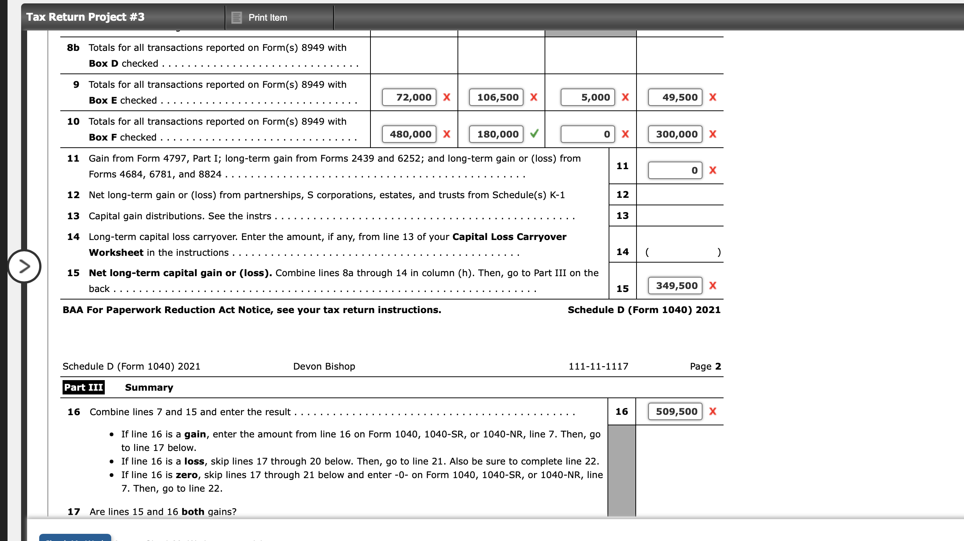Screen dimensions: 964x541
Task: Select the Tax Return Project #3 header tab
Action: click(x=86, y=17)
